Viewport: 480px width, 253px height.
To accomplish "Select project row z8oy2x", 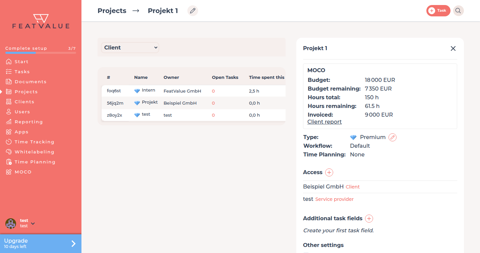I will pos(193,115).
